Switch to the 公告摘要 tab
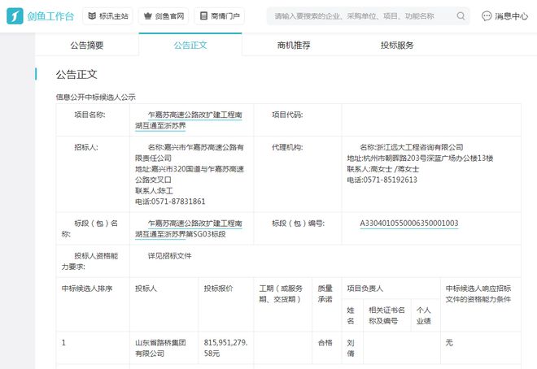The height and width of the screenshot is (369, 537). (87, 46)
